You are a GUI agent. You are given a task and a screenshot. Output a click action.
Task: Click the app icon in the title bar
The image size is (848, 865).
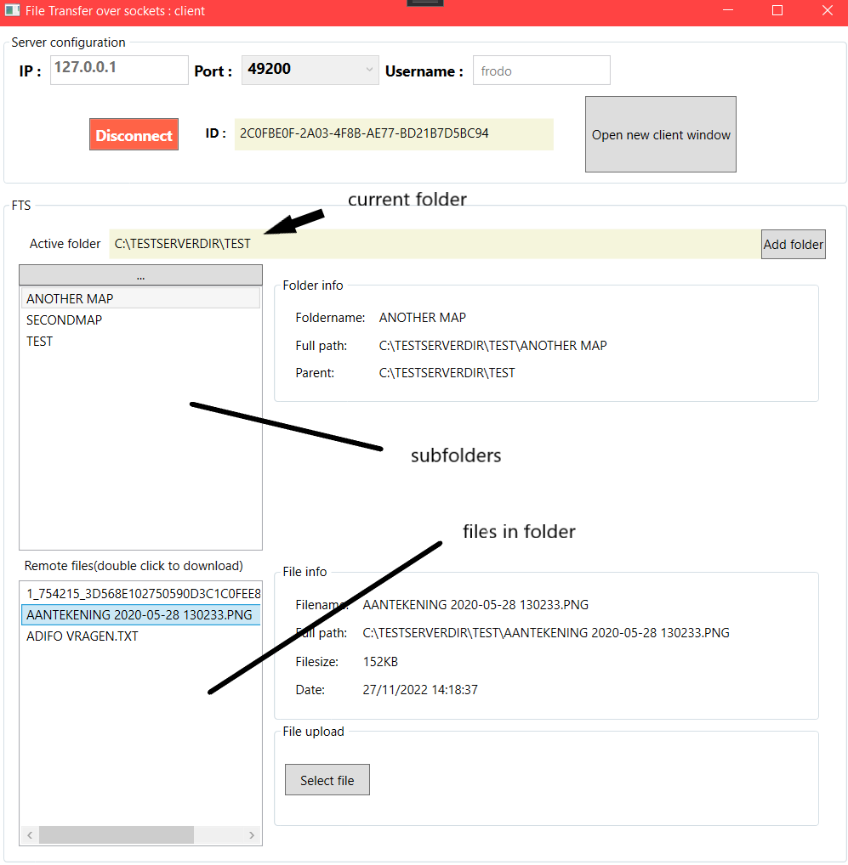(12, 11)
